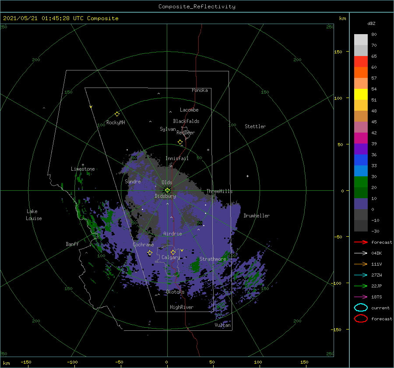This screenshot has width=394, height=368.
Task: Click the Composite_Reflectivity title text
Action: [197, 7]
